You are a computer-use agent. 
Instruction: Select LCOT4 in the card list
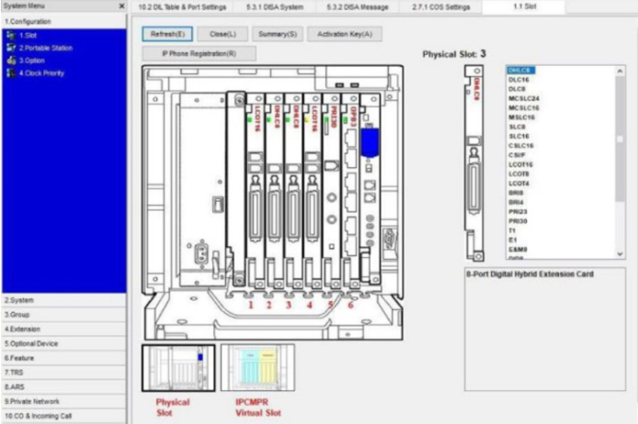(519, 184)
